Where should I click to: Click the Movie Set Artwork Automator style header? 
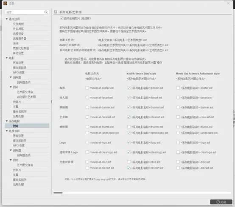click(198, 74)
